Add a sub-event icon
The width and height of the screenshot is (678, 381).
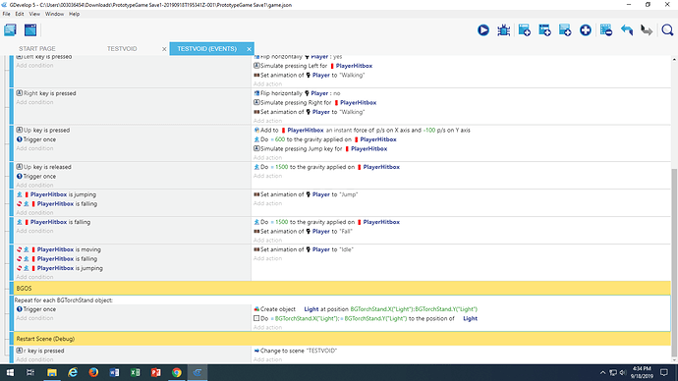[544, 29]
